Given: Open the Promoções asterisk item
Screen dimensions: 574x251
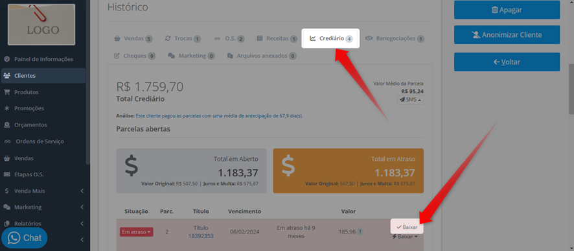Looking at the screenshot, I should pos(6,108).
